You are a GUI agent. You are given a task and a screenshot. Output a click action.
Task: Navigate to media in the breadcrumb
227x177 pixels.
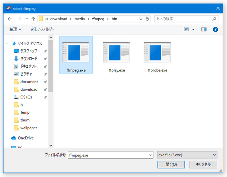tap(80, 19)
